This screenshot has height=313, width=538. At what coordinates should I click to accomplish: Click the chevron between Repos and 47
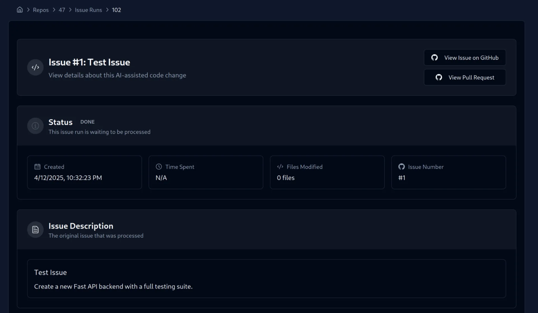[x=54, y=10]
